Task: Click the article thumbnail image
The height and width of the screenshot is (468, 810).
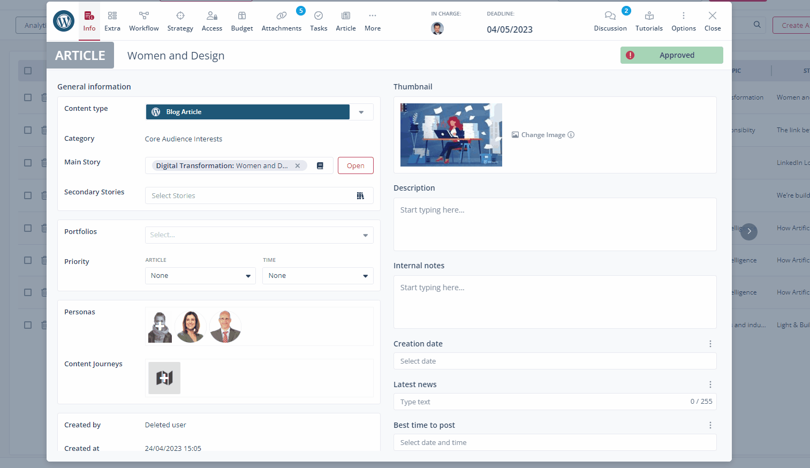Action: tap(451, 135)
